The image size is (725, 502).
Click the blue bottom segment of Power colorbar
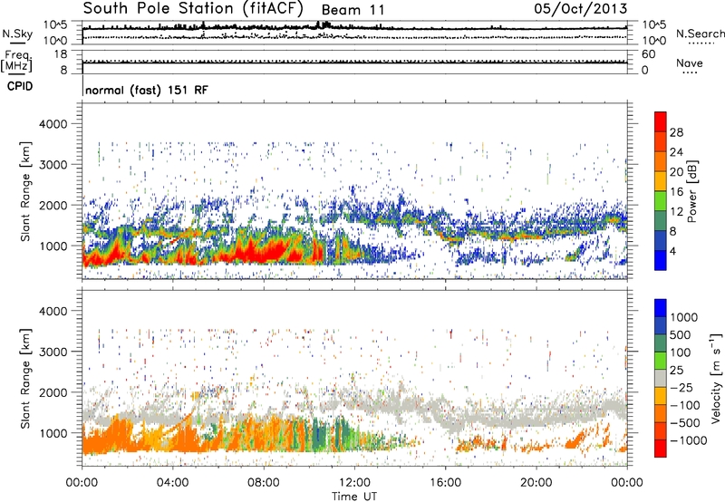[661, 261]
